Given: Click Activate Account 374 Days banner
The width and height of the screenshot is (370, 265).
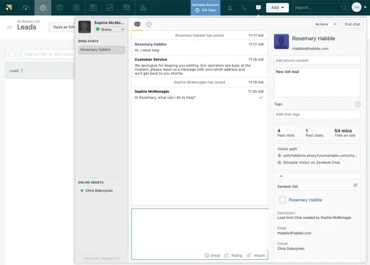Looking at the screenshot, I should coord(205,8).
